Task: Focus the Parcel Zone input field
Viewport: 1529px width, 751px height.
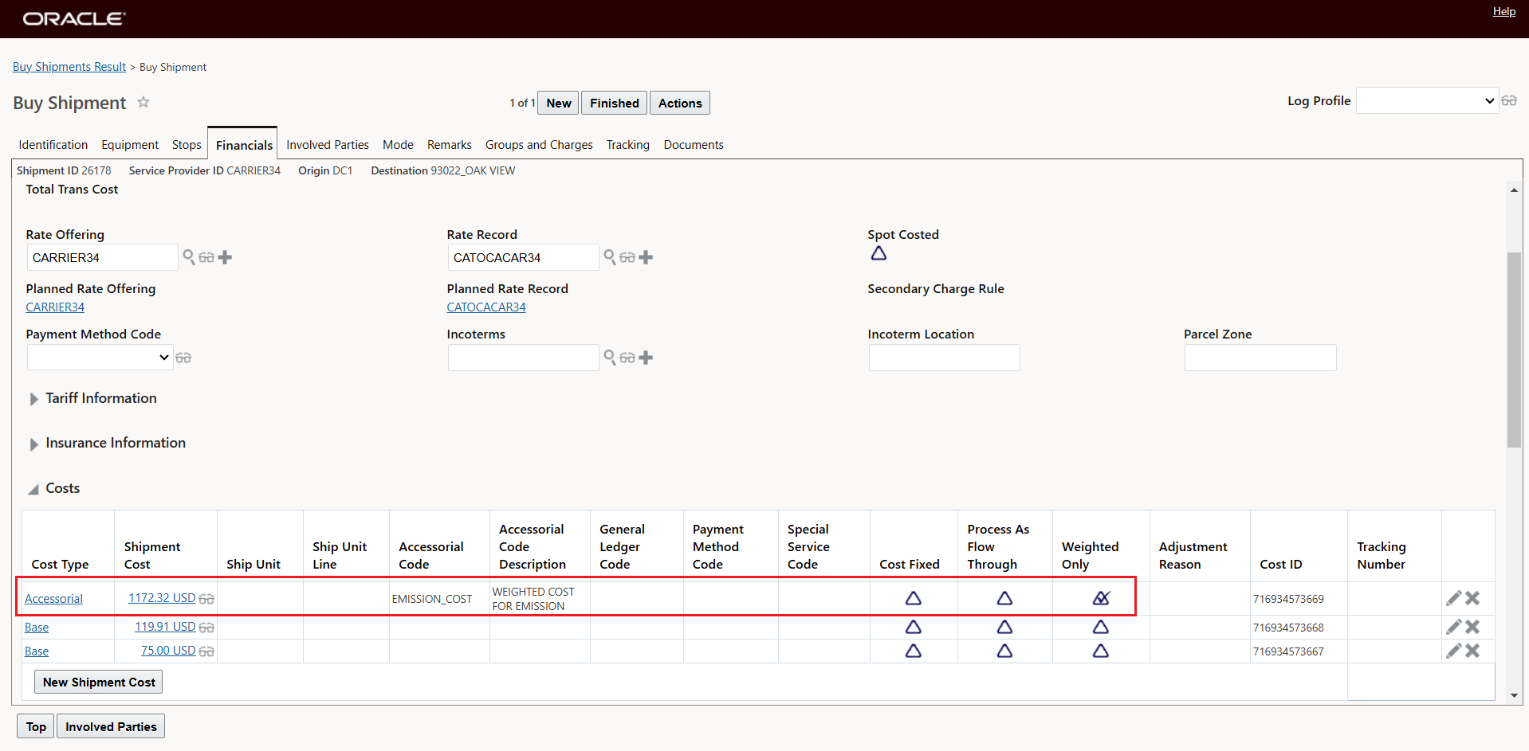Action: (1260, 358)
